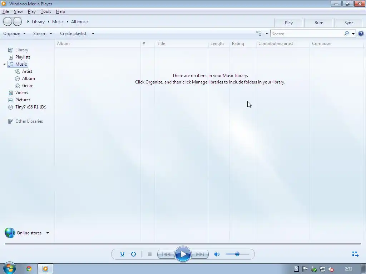Switch to the Play tab

[x=289, y=23]
